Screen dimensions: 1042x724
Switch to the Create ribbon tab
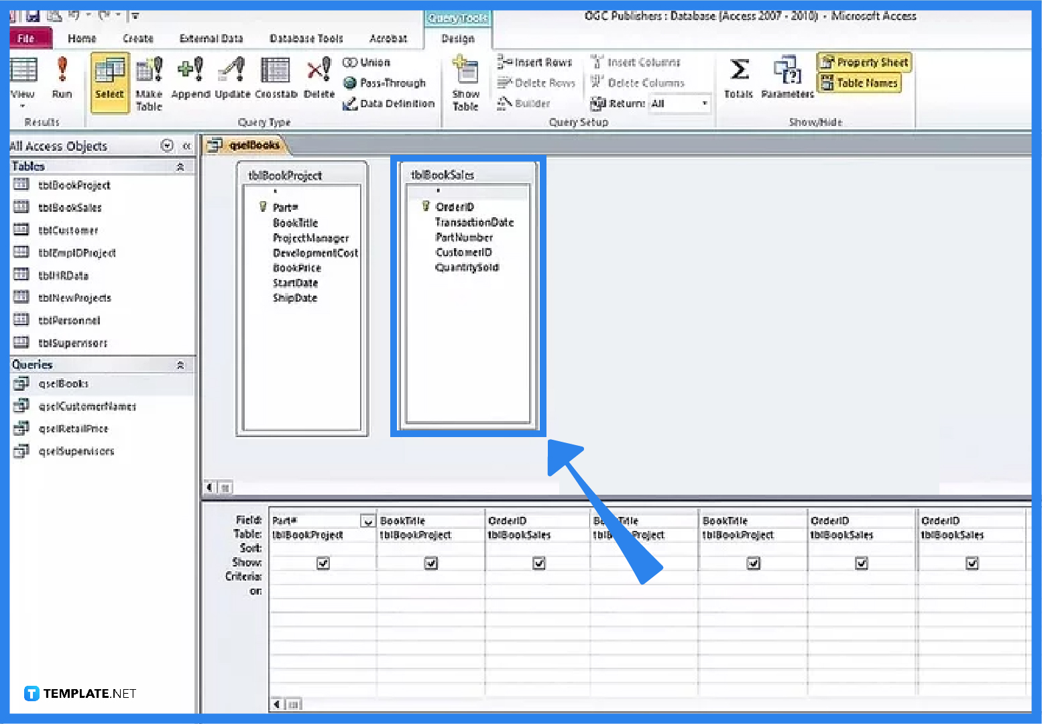pos(137,38)
